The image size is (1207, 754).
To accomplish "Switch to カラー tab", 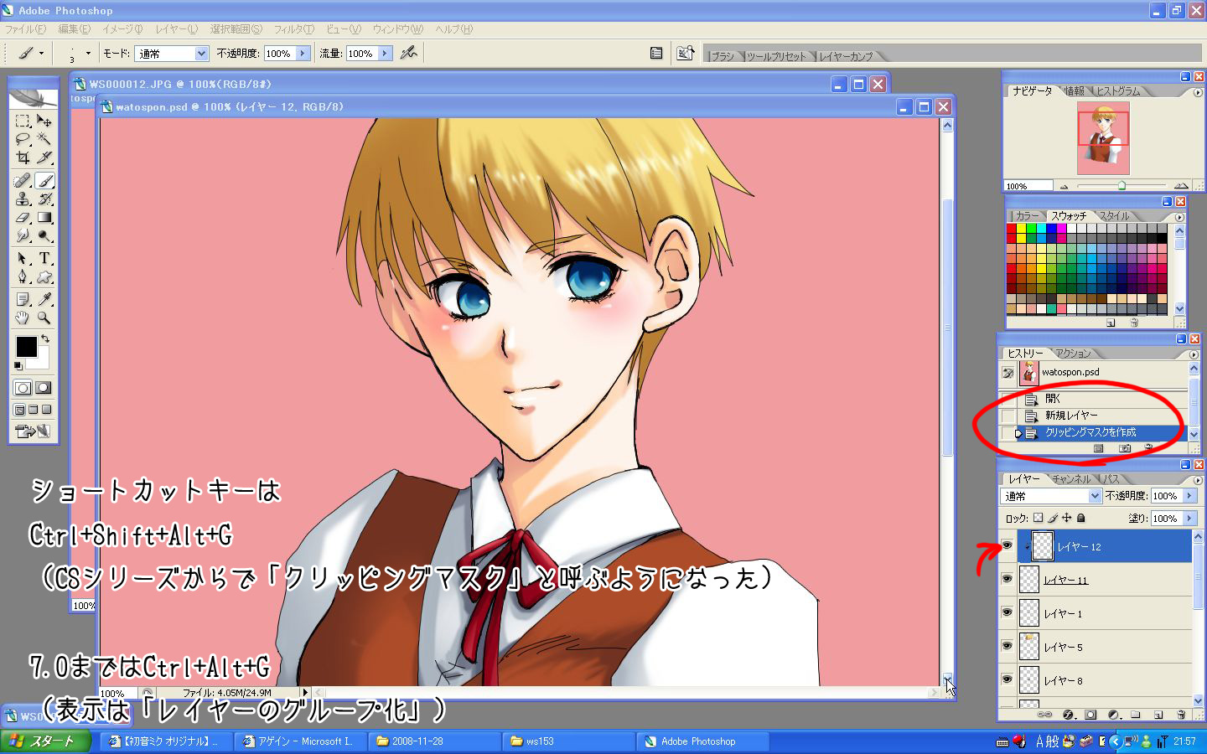I will click(1027, 216).
